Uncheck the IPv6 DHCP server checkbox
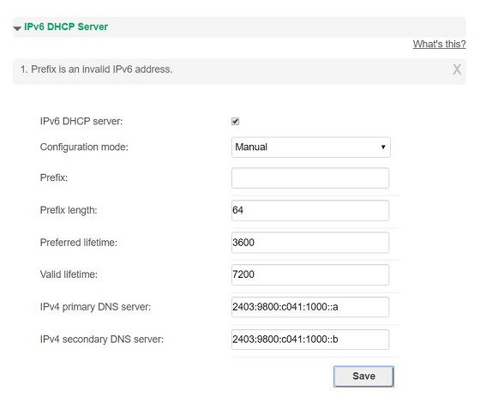Image resolution: width=480 pixels, height=403 pixels. pos(236,122)
